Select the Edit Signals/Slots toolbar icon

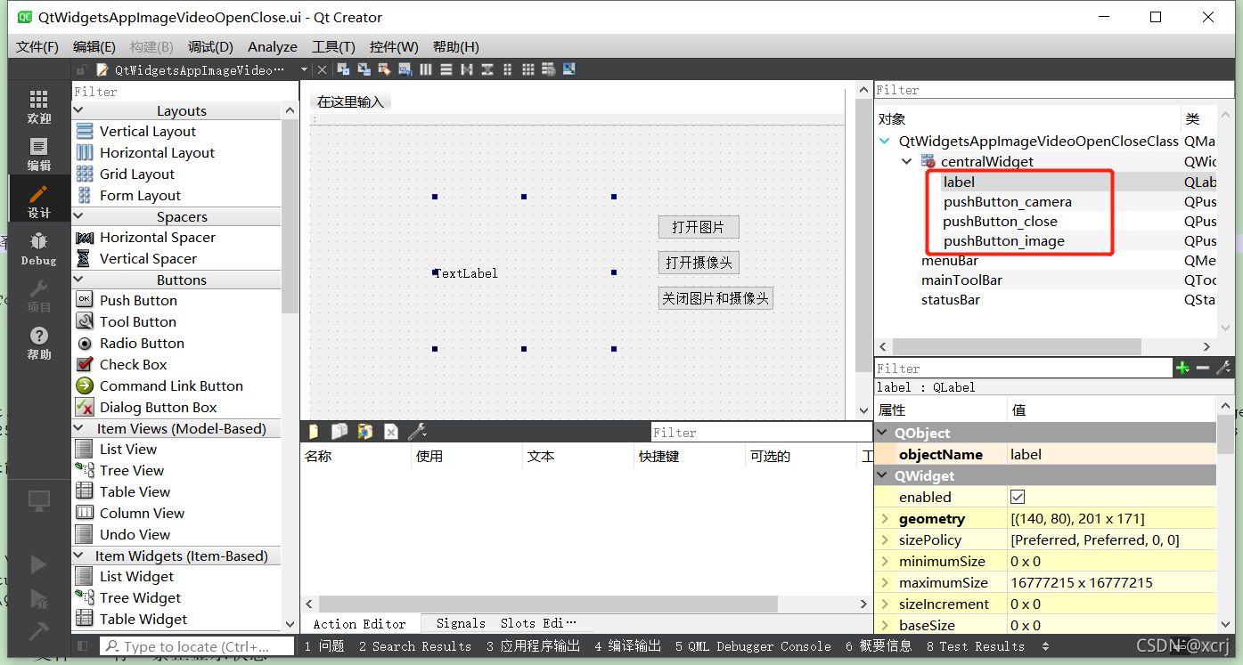point(364,69)
